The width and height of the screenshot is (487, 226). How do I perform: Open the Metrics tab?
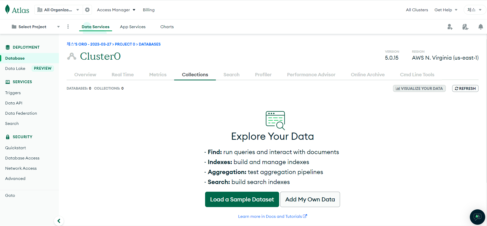coord(158,74)
